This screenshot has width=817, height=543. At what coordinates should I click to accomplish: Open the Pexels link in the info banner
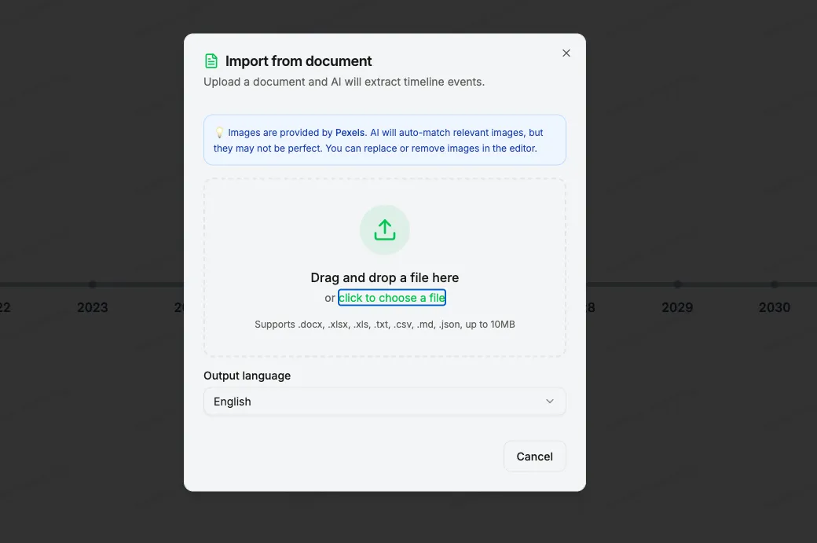coord(350,132)
